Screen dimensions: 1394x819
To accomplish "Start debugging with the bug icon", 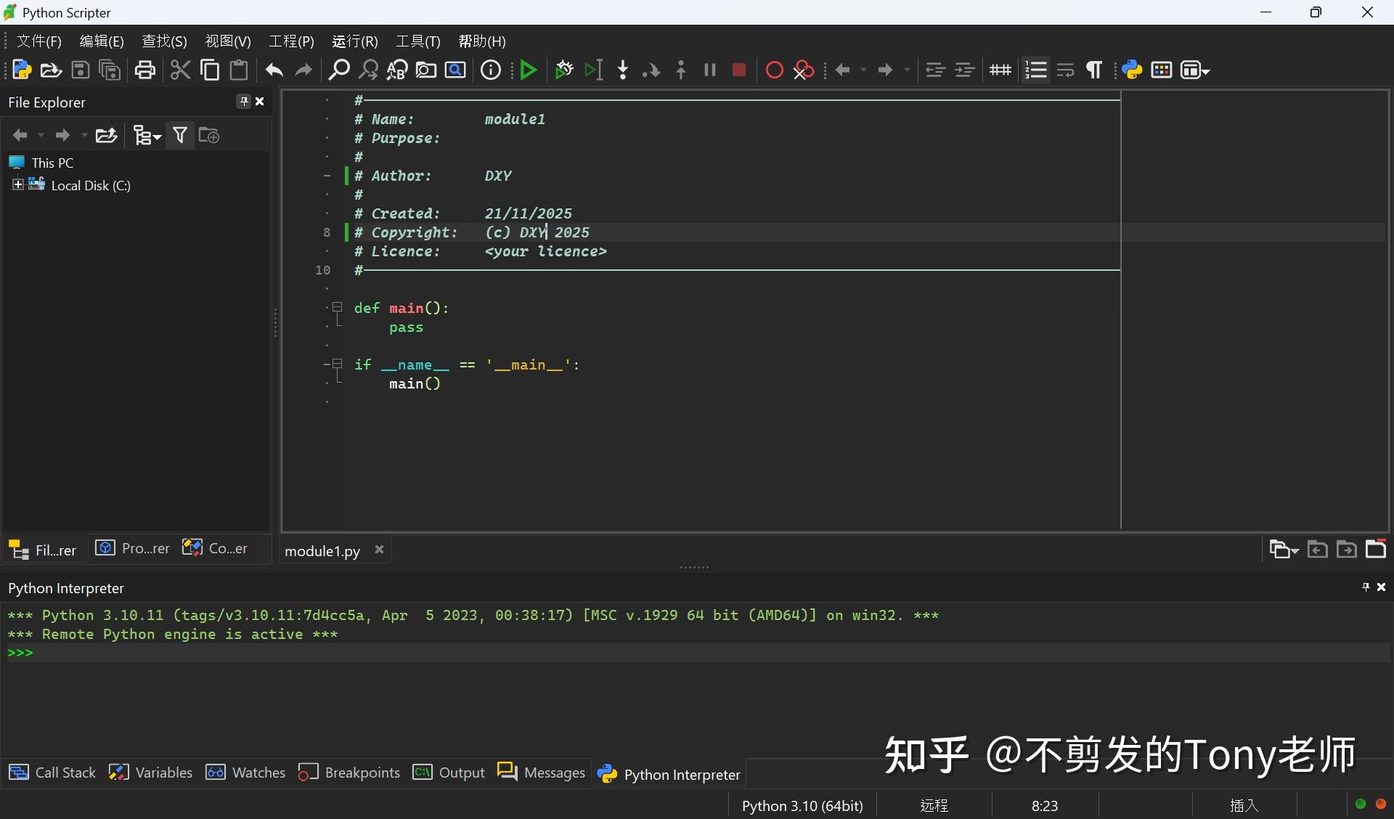I will coord(564,70).
